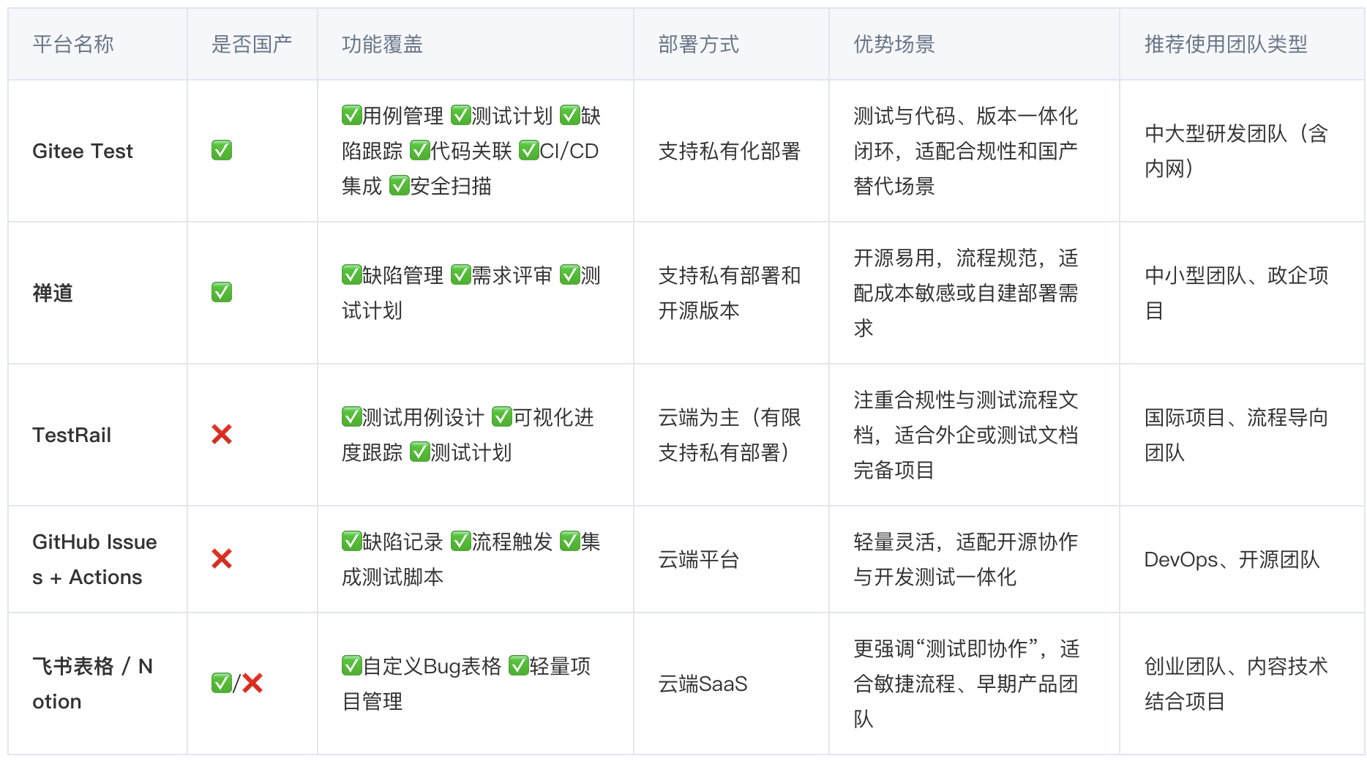The width and height of the screenshot is (1367, 767).
Task: Click the 需求评审 checkmark for 禅道
Action: pos(460,276)
